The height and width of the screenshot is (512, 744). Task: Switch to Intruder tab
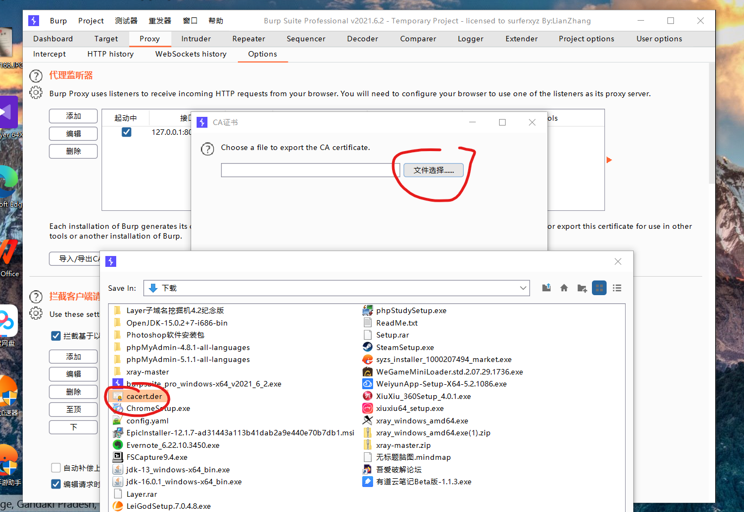pyautogui.click(x=196, y=39)
